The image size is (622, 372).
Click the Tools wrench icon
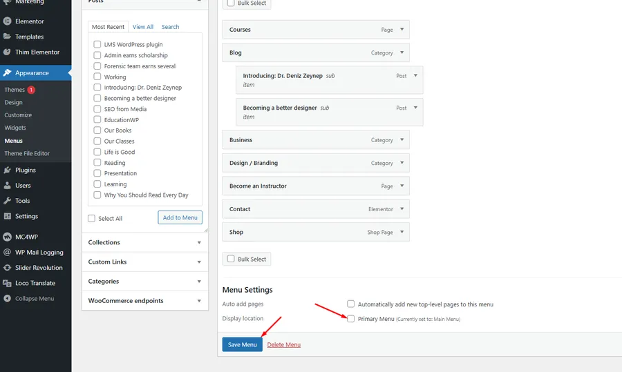pyautogui.click(x=7, y=201)
